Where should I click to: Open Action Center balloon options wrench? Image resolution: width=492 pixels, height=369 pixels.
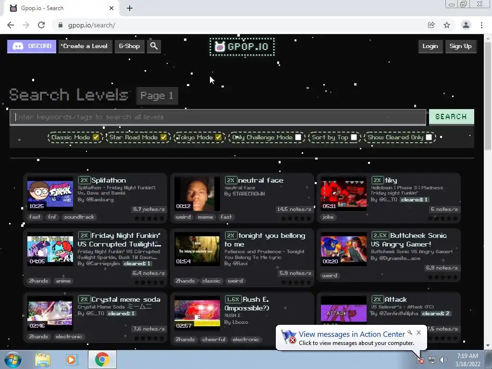(x=410, y=332)
